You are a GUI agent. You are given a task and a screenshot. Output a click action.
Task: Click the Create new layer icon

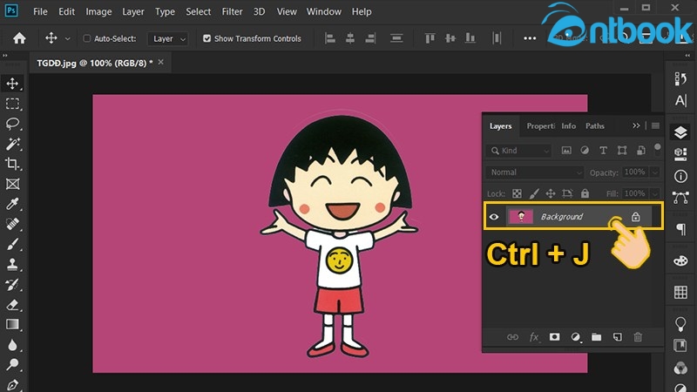tap(617, 336)
